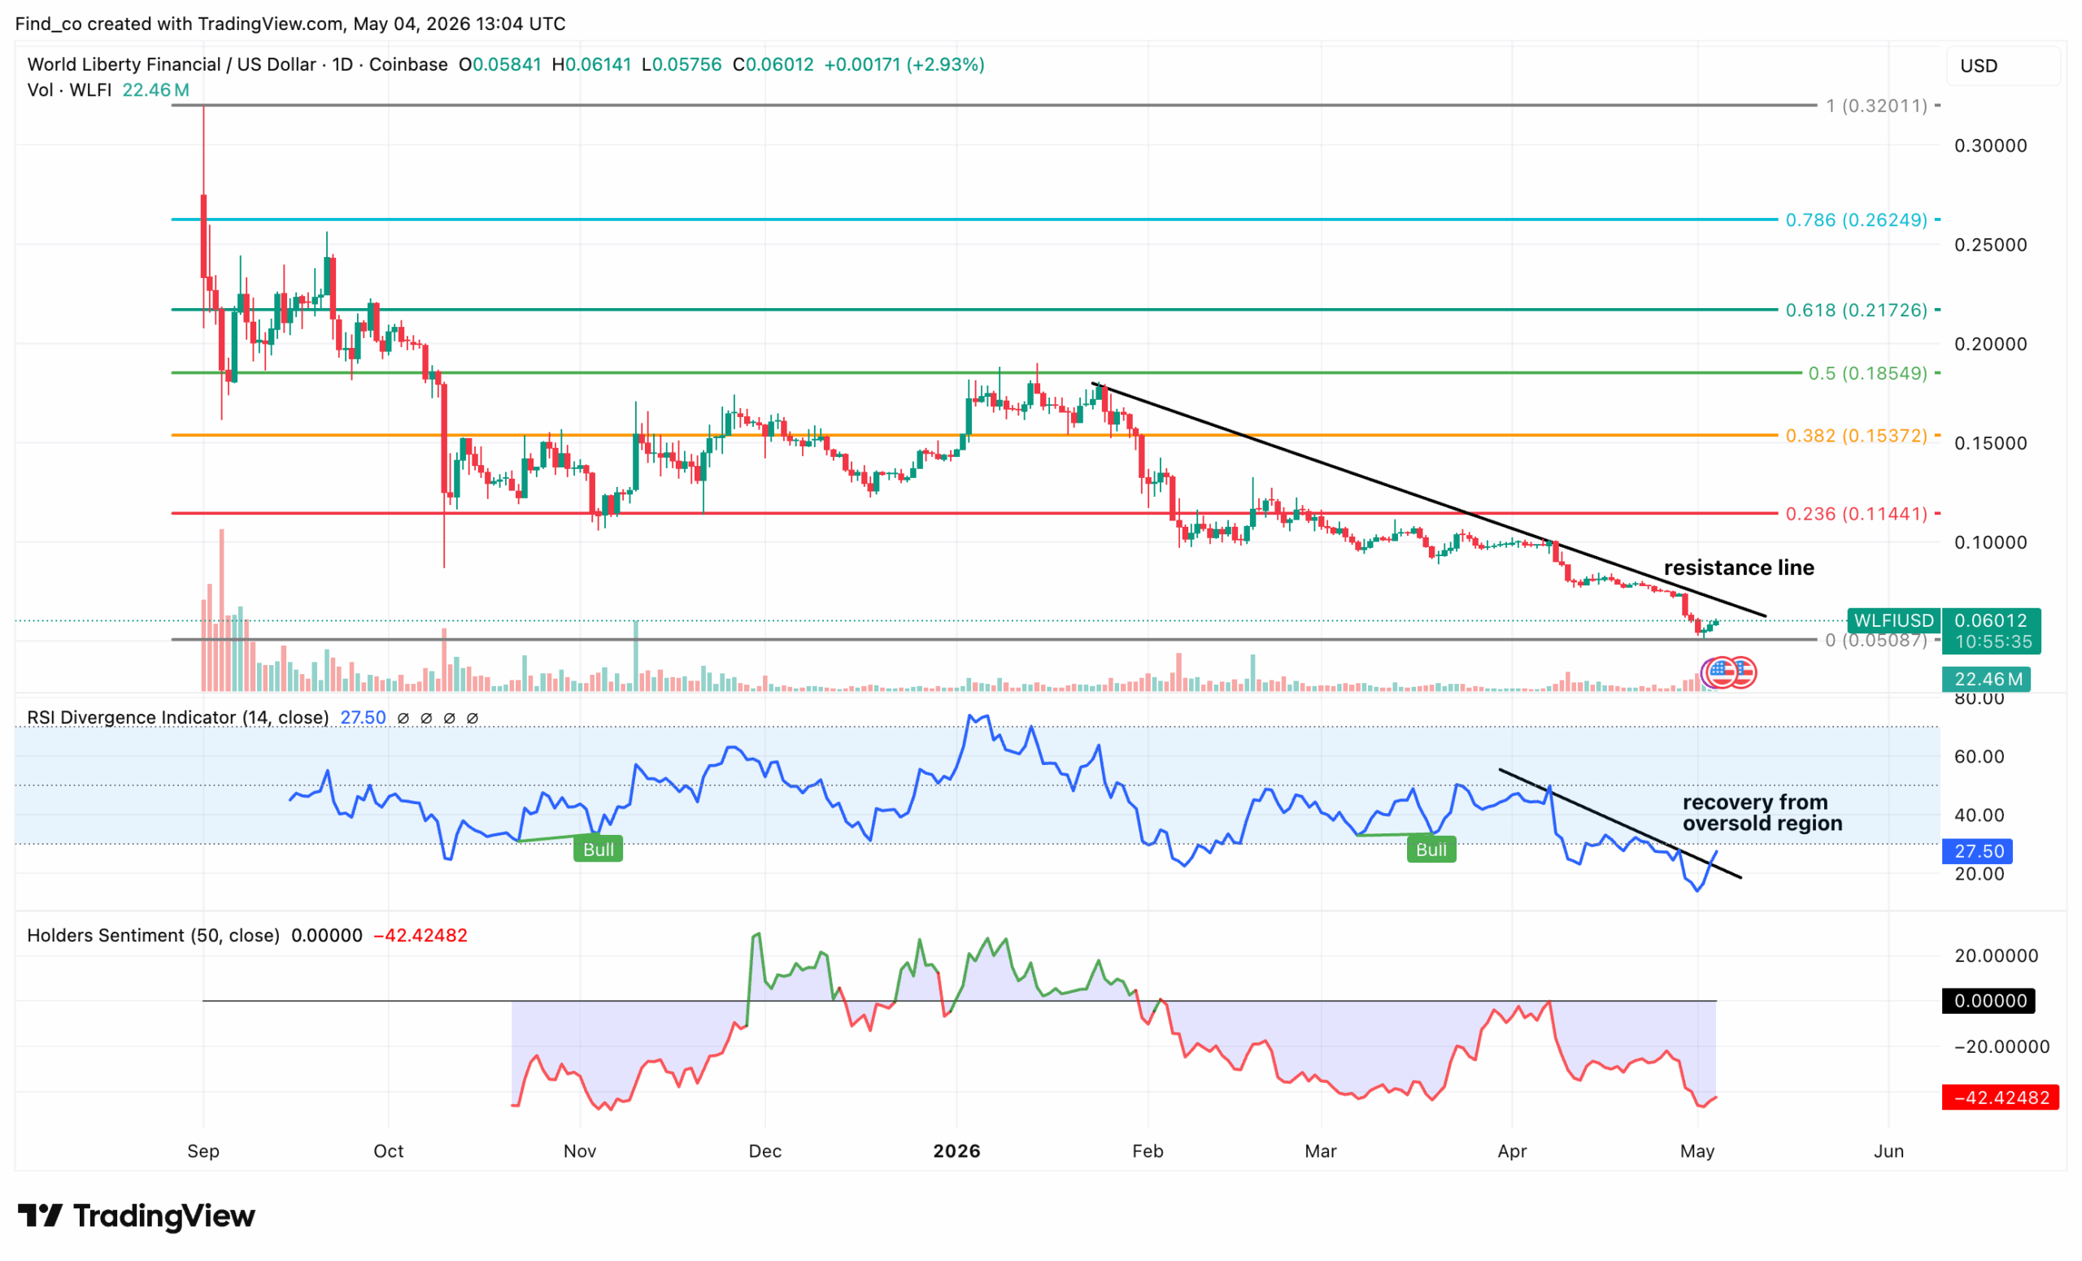Viewport: 2082px width, 1261px height.
Task: Click the Nov label on time axis
Action: [580, 1151]
